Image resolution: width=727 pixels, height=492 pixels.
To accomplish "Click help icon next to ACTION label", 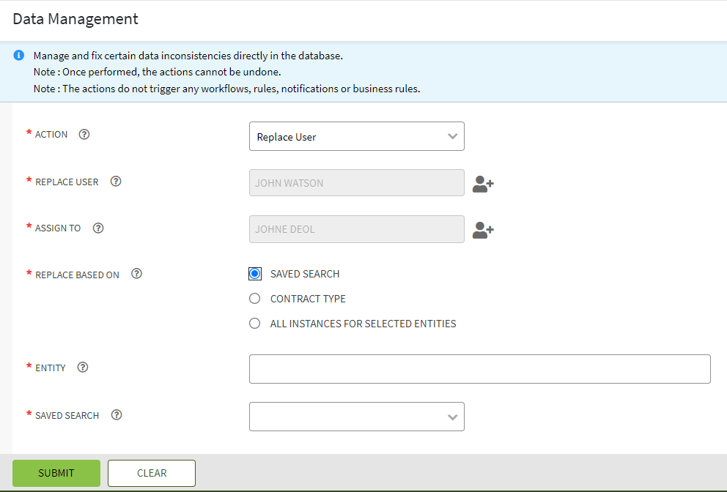I will pyautogui.click(x=84, y=135).
